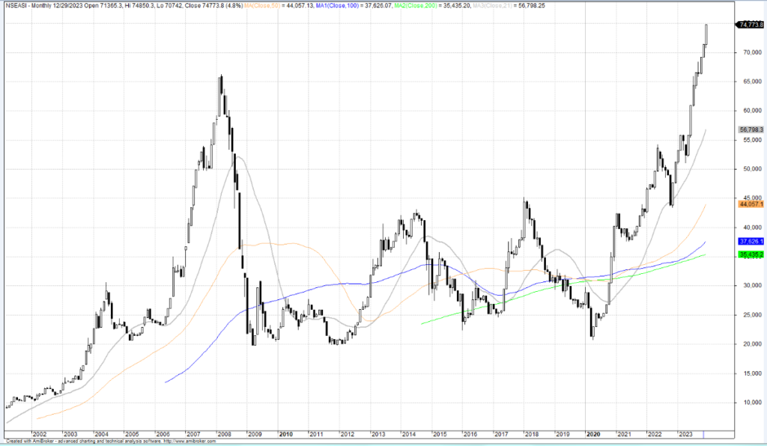
Task: Select the latest candlestick at chart's top right
Action: click(706, 37)
